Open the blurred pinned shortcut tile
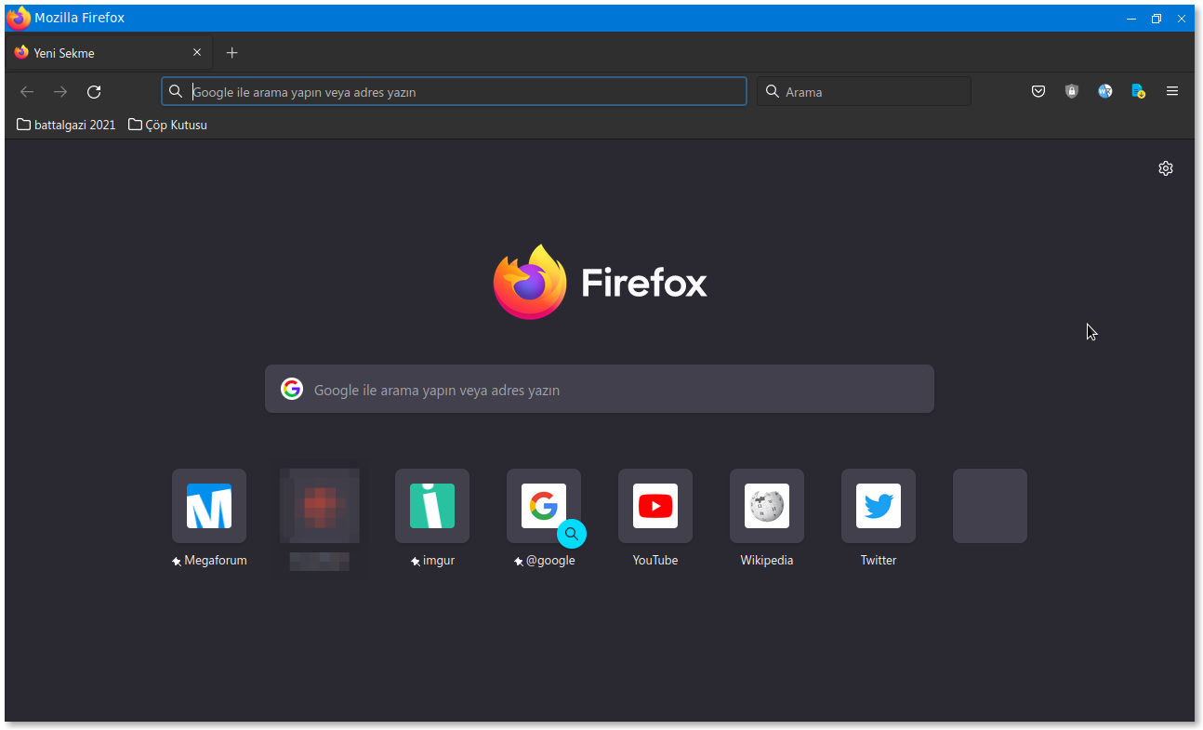 click(320, 506)
